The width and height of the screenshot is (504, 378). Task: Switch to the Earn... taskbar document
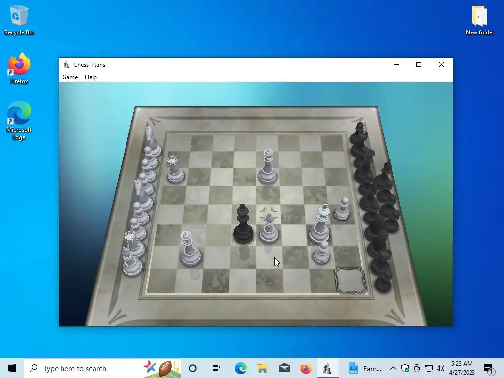coord(366,368)
